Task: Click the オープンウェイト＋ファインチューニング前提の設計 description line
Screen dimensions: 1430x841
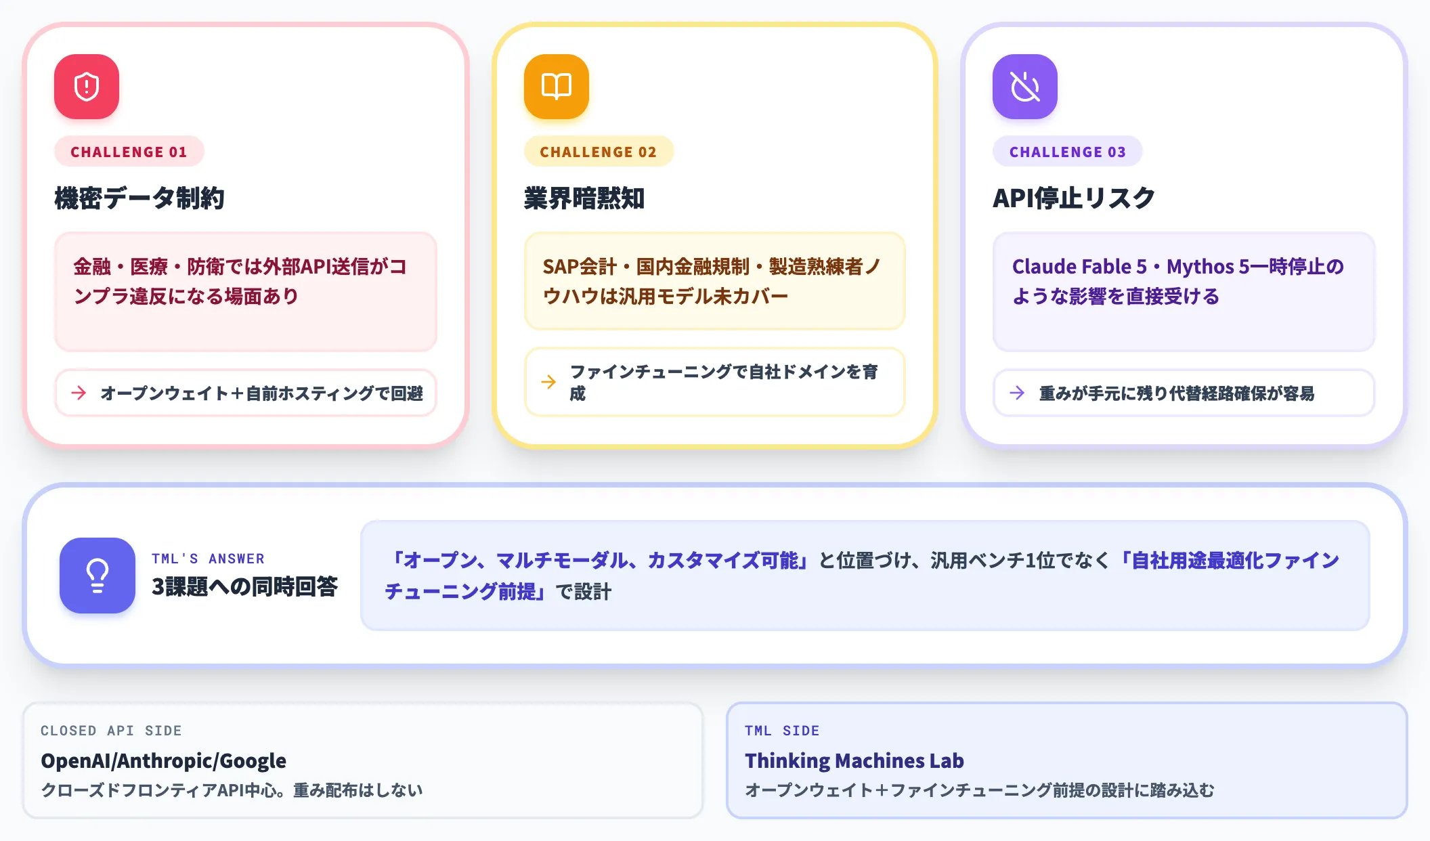Action: (980, 790)
